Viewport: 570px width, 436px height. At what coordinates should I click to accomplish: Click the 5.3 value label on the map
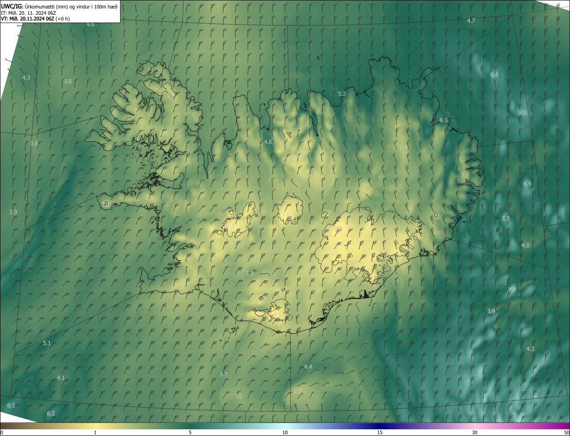pos(342,94)
